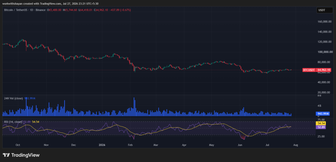The height and width of the screenshot is (162, 336).
Task: Select the RSI (14, close) indicator label
Action: pyautogui.click(x=13, y=122)
